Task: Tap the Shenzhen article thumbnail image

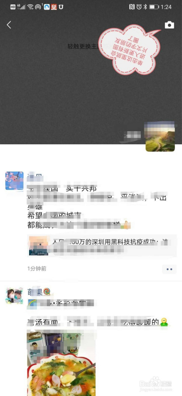Action: 38,246
